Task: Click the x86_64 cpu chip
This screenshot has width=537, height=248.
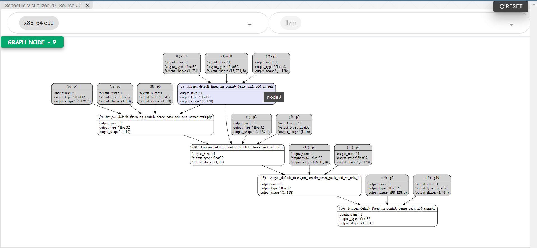Action: click(39, 23)
